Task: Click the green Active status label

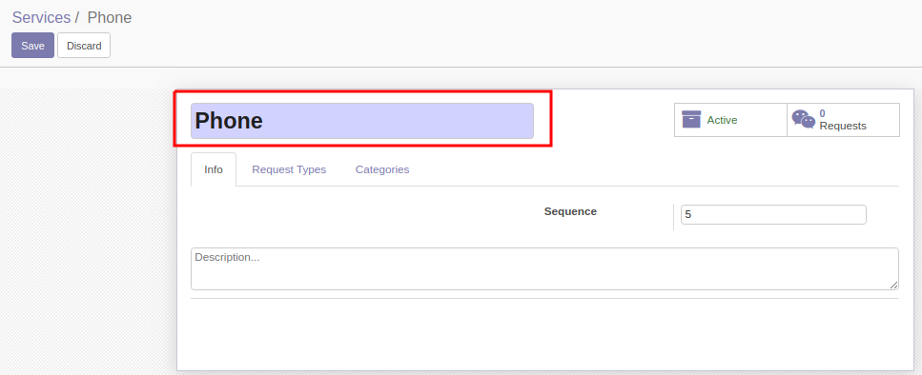Action: pos(722,120)
